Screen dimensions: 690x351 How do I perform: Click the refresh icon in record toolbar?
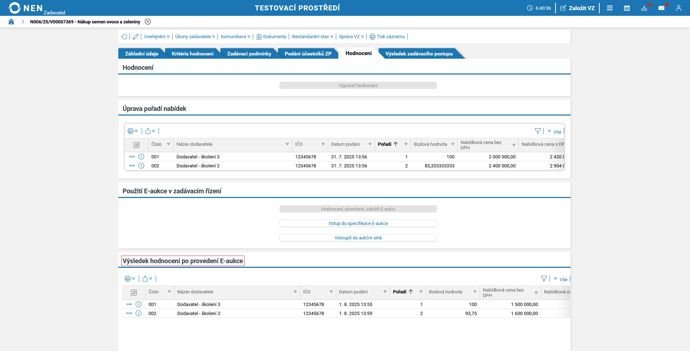pos(124,37)
